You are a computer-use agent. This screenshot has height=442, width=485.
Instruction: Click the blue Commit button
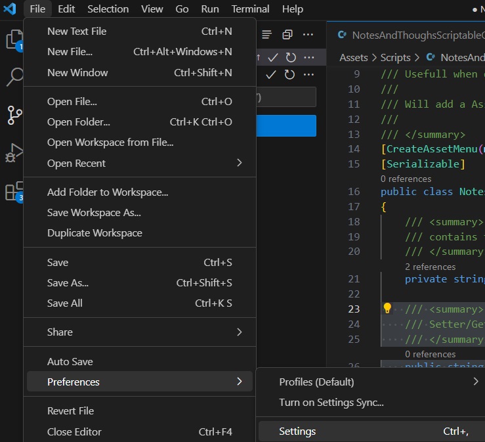[286, 126]
